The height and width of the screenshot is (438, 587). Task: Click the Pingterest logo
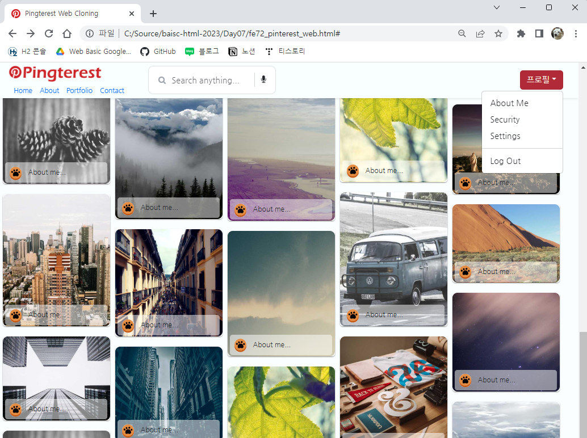pos(55,73)
